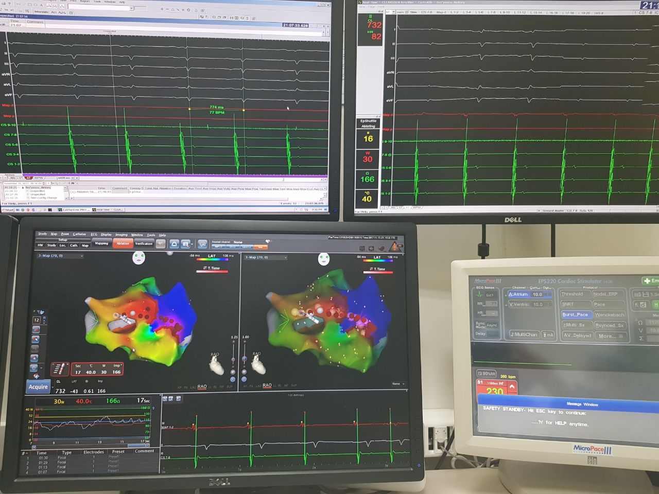Open the Study menu in CARTO
The image size is (659, 494).
pyautogui.click(x=42, y=234)
